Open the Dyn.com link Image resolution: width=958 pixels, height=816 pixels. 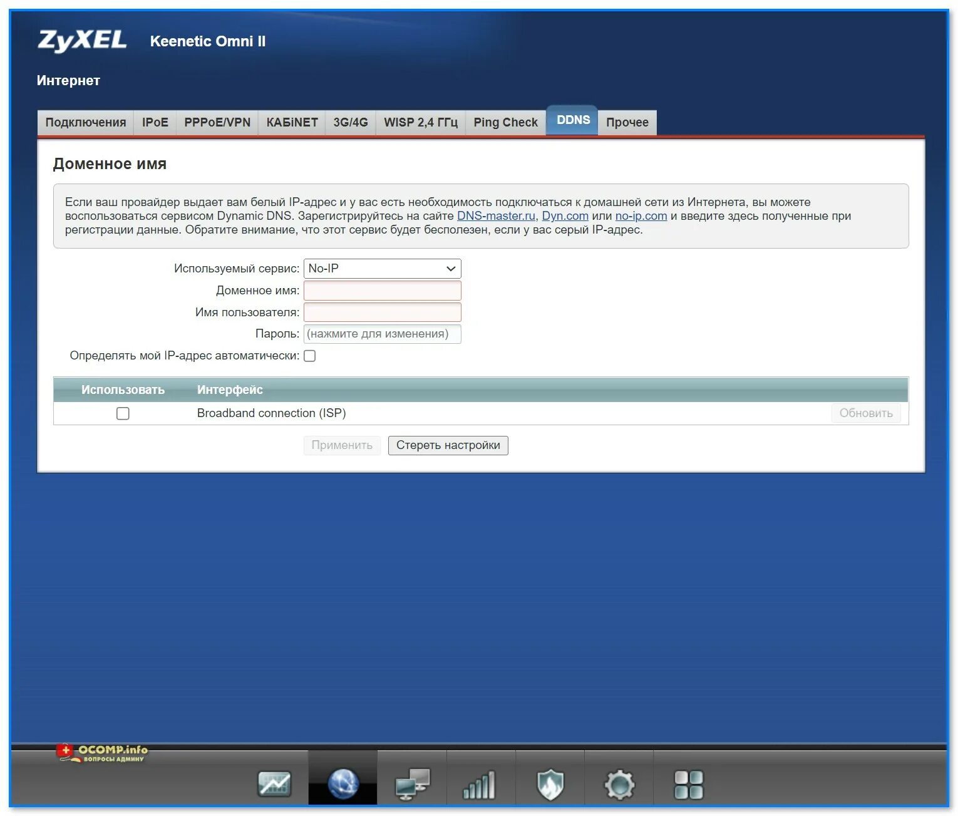click(x=565, y=216)
